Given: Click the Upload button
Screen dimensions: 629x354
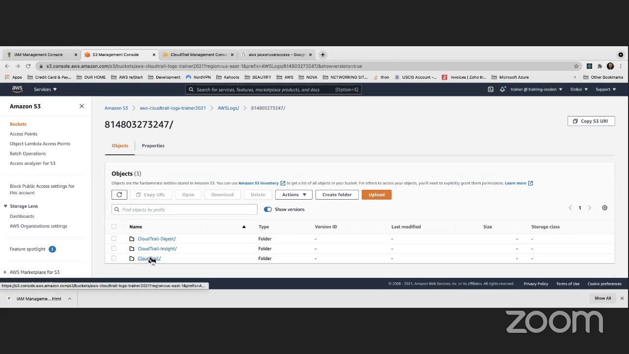Looking at the screenshot, I should (x=376, y=195).
